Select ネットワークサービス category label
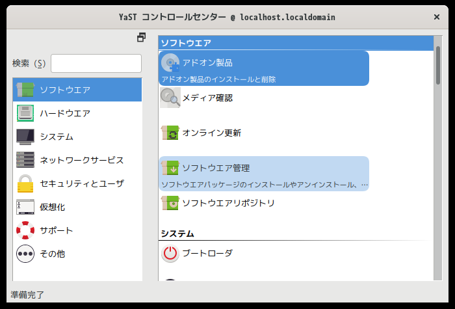Screen dimensions: 455x309 (x=82, y=160)
